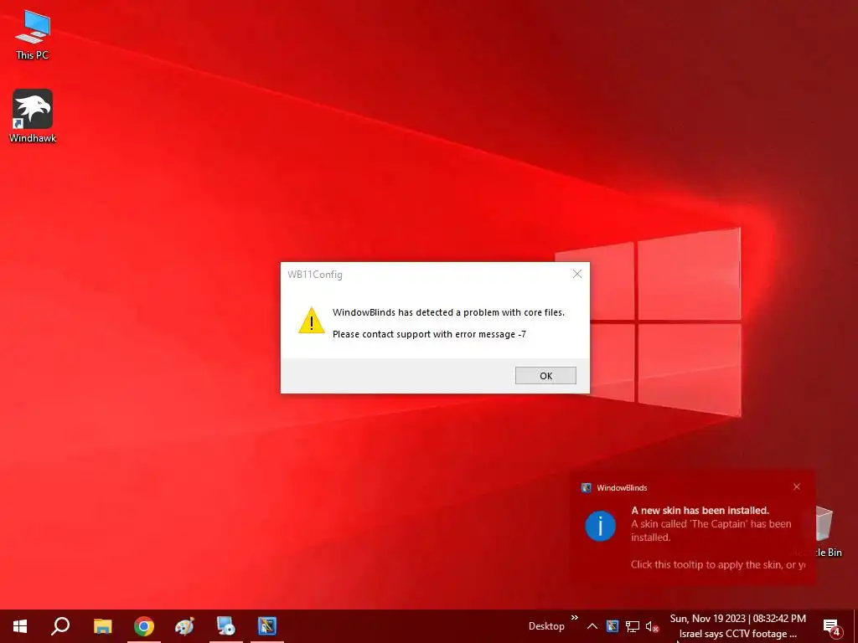The height and width of the screenshot is (643, 858).
Task: Click 'A new skin has been installed.' text
Action: point(700,510)
